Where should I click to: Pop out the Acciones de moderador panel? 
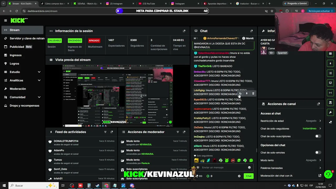[x=184, y=132]
